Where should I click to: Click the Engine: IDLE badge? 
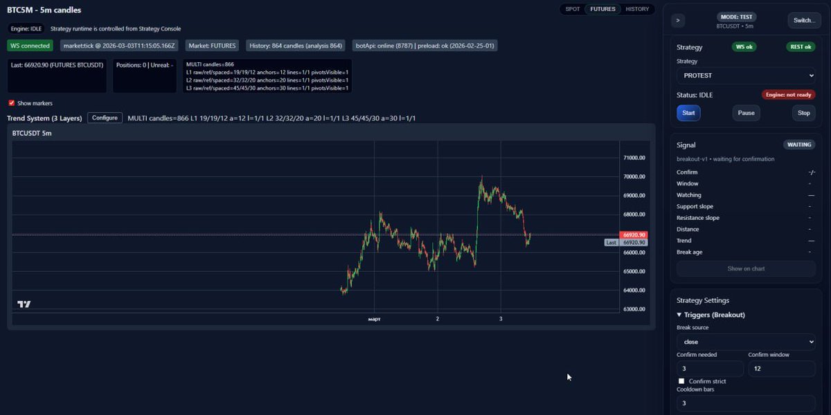tap(27, 29)
